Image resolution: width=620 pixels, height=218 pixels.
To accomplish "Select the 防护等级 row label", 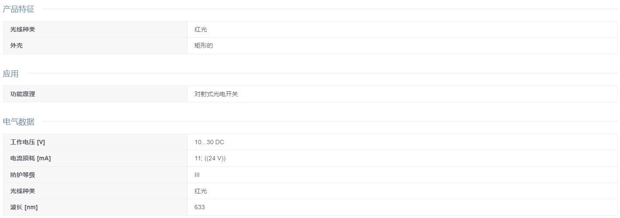I will tap(22, 175).
